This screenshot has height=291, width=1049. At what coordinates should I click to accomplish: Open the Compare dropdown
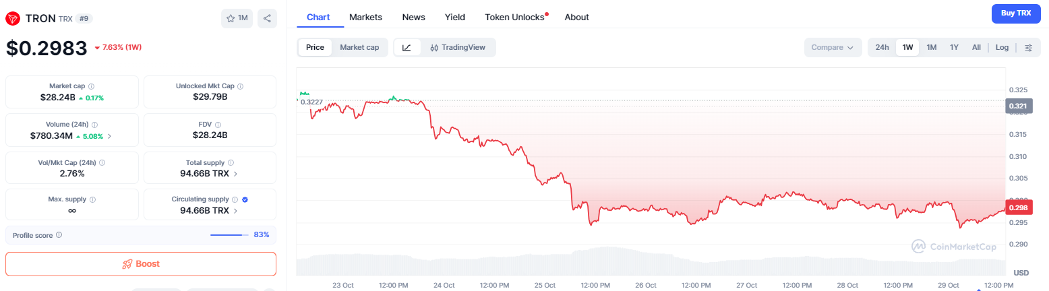833,47
